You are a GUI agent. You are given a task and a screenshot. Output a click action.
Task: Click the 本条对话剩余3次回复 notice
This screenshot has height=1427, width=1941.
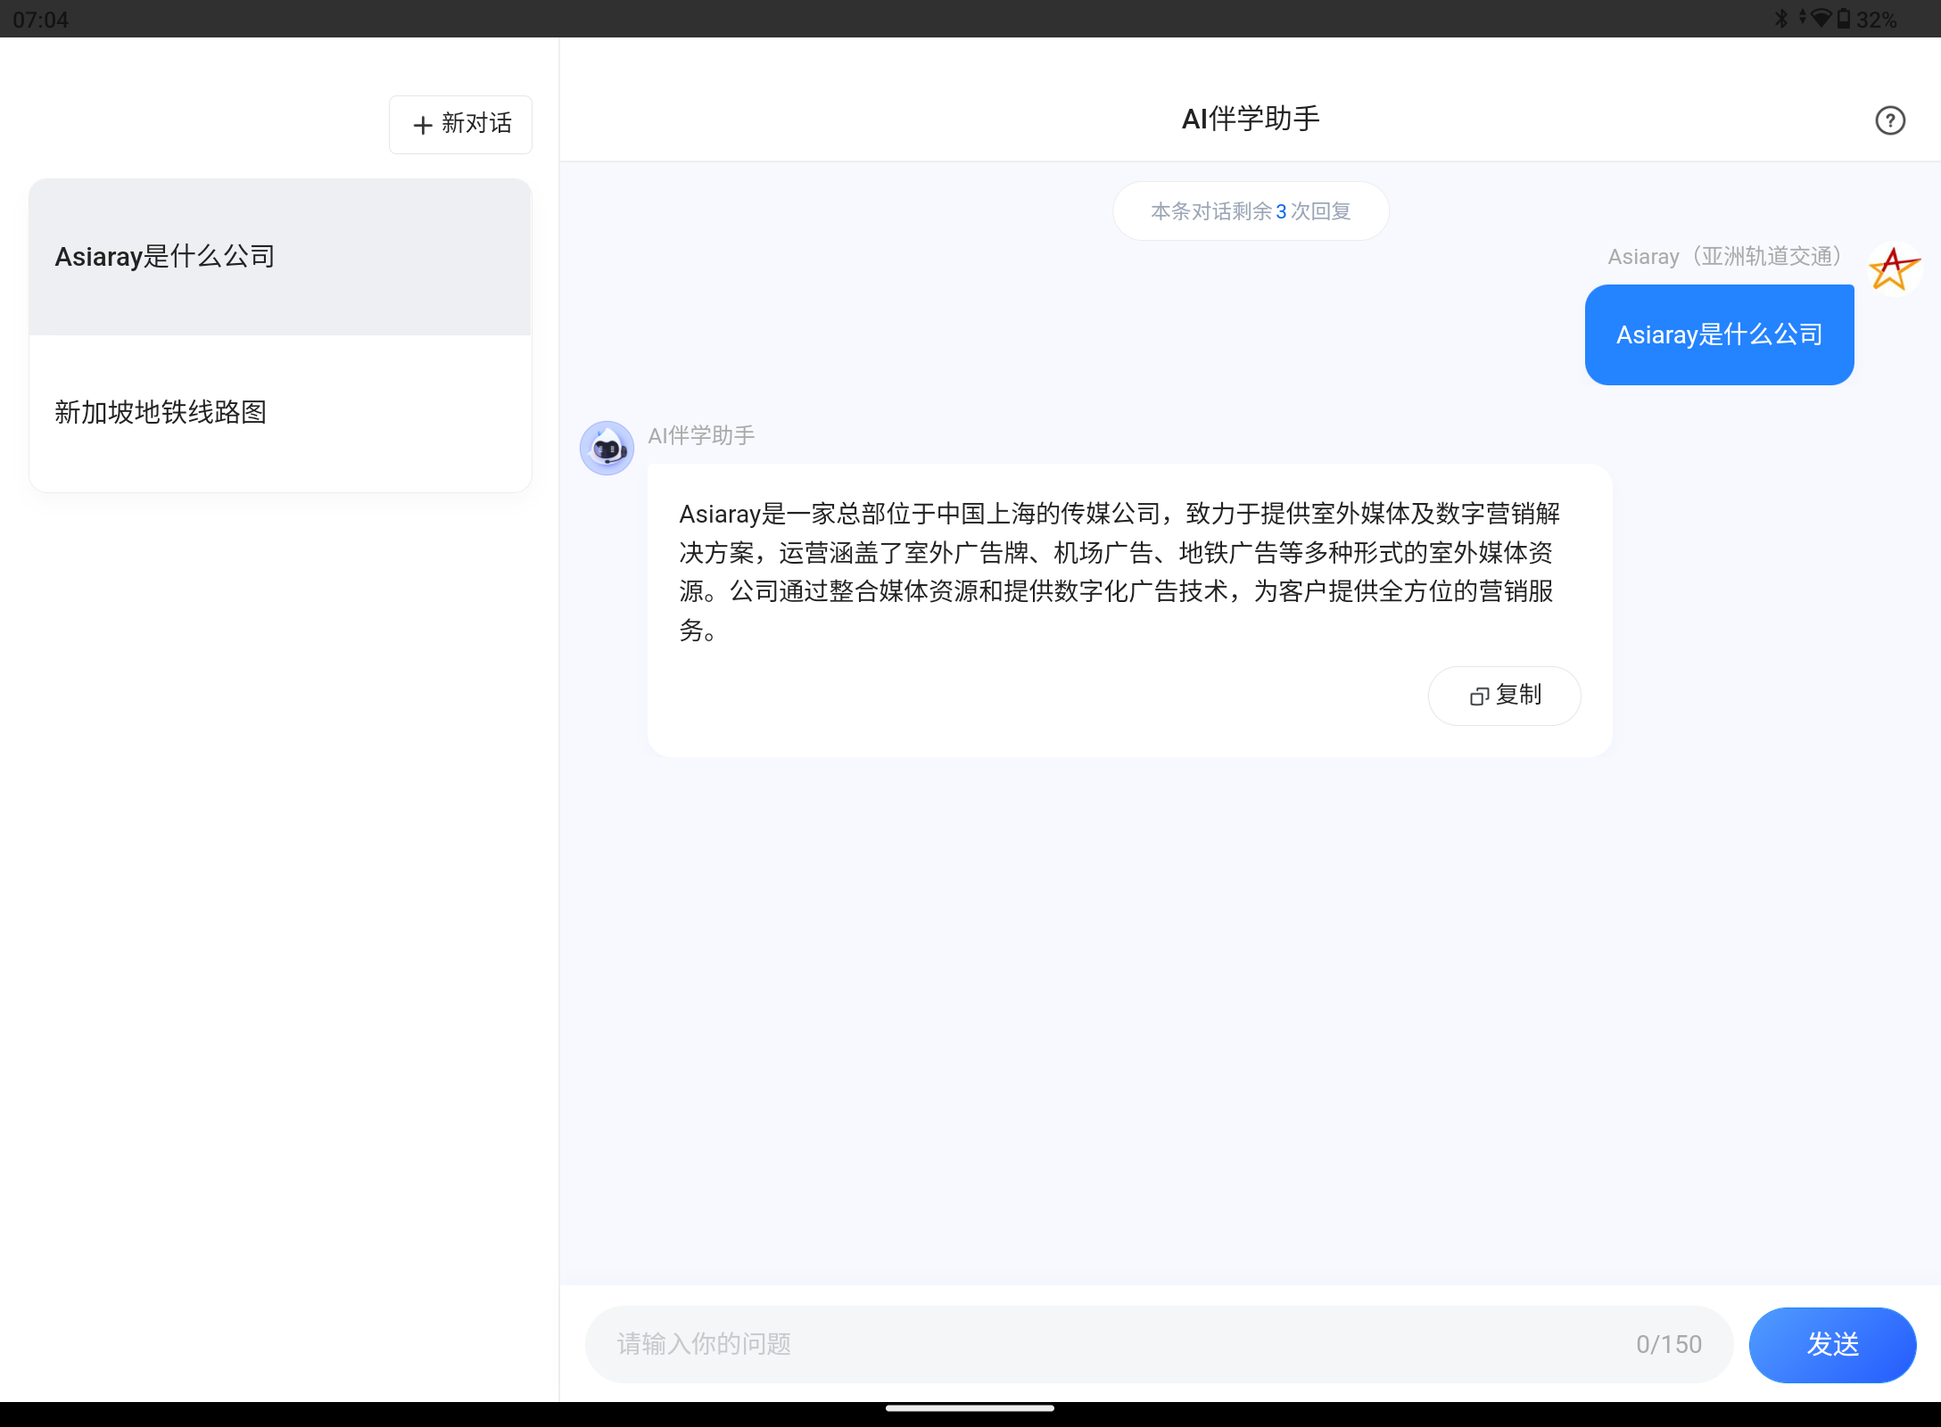click(1251, 211)
